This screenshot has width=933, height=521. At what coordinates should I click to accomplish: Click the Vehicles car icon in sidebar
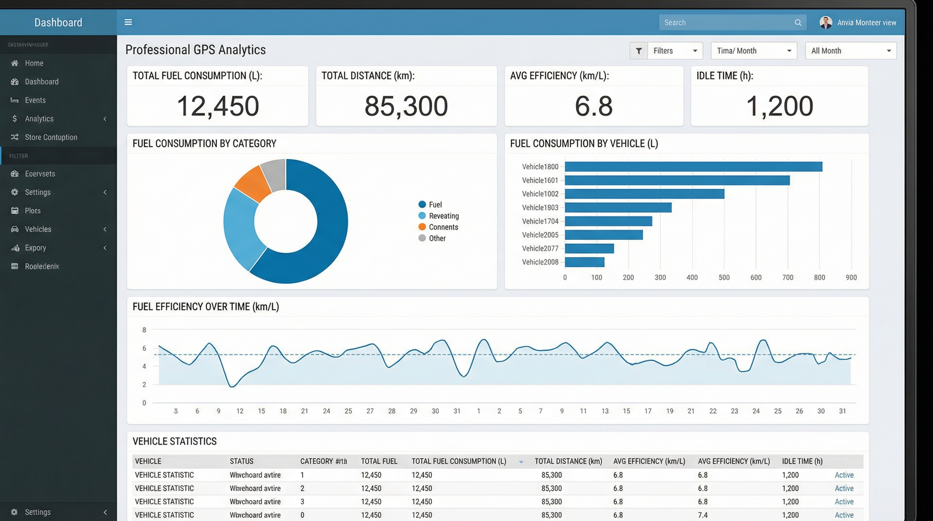[15, 229]
